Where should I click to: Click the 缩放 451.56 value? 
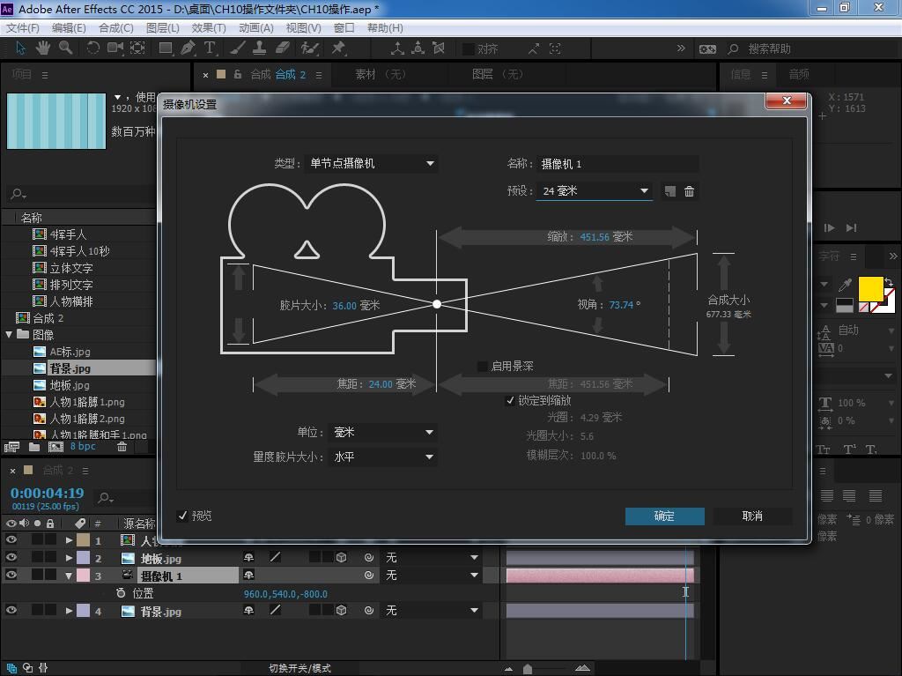[x=595, y=237]
